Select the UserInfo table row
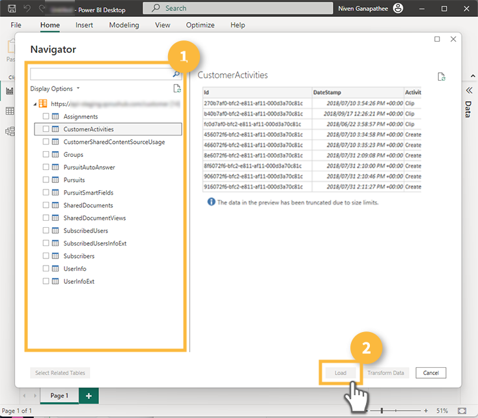 coord(108,268)
